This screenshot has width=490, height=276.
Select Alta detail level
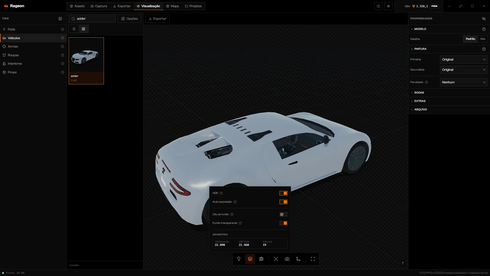click(x=483, y=39)
